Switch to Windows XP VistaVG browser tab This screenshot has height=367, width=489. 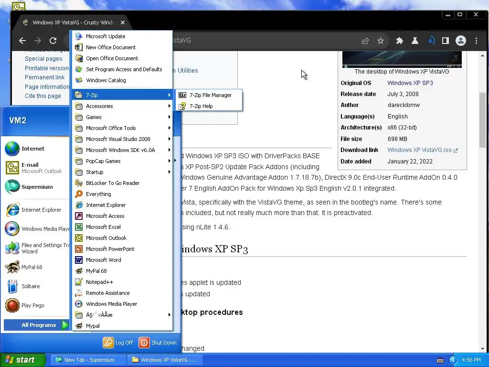click(x=74, y=22)
